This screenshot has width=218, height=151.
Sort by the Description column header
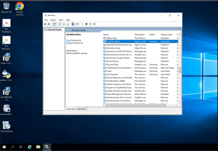141,34
